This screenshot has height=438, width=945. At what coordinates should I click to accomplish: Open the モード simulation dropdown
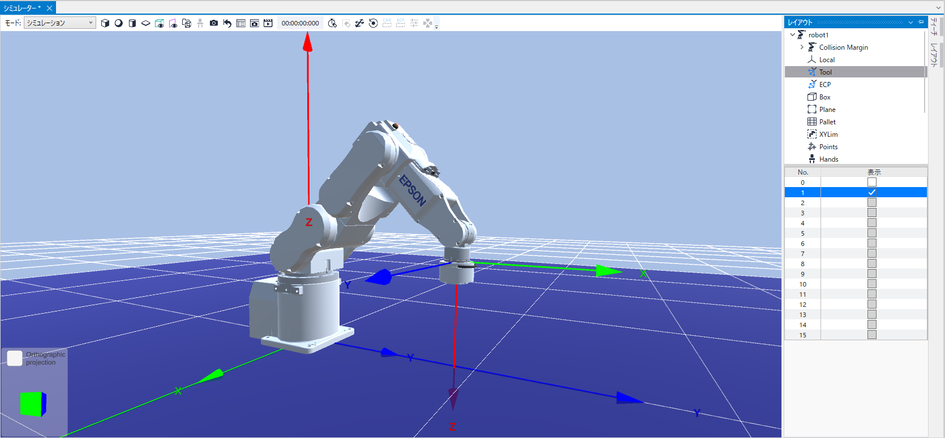pos(59,23)
